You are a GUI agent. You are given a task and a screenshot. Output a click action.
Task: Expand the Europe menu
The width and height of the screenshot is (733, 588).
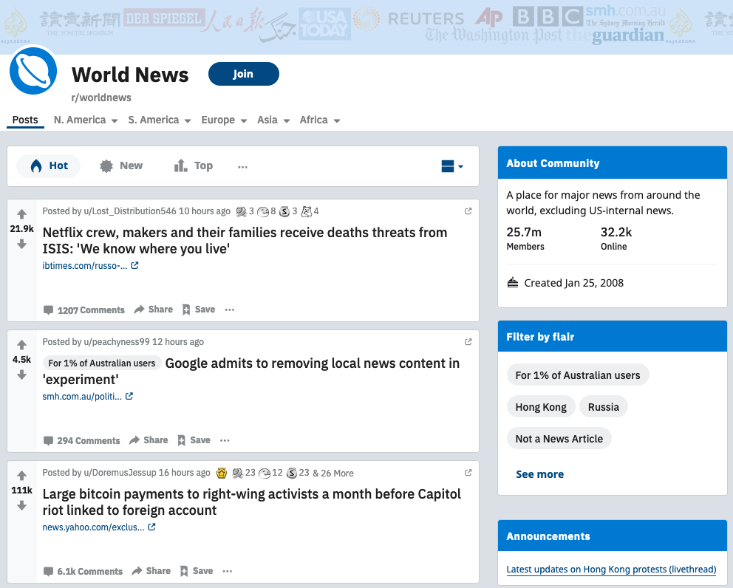tap(224, 120)
